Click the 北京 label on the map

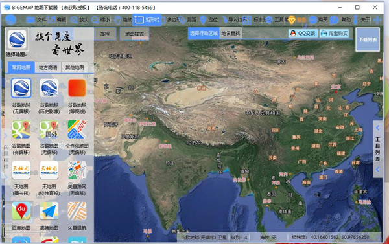coord(336,87)
